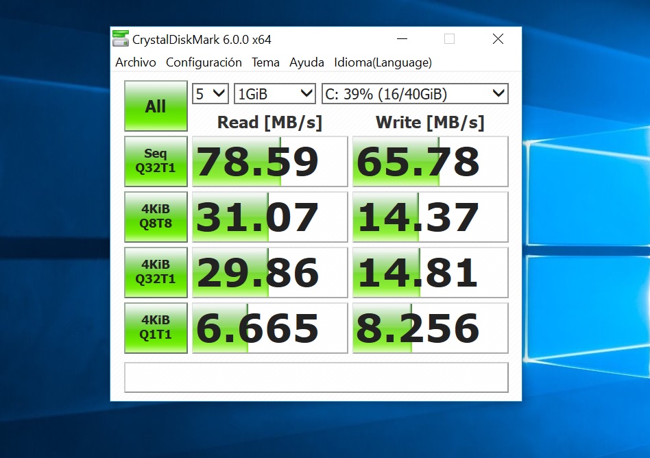
Task: Run the 4KiB Q32T1 test
Action: (156, 272)
